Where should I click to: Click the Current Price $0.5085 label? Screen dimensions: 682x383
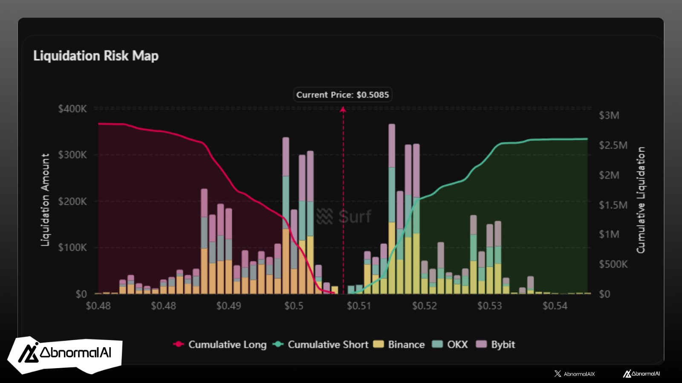click(343, 94)
